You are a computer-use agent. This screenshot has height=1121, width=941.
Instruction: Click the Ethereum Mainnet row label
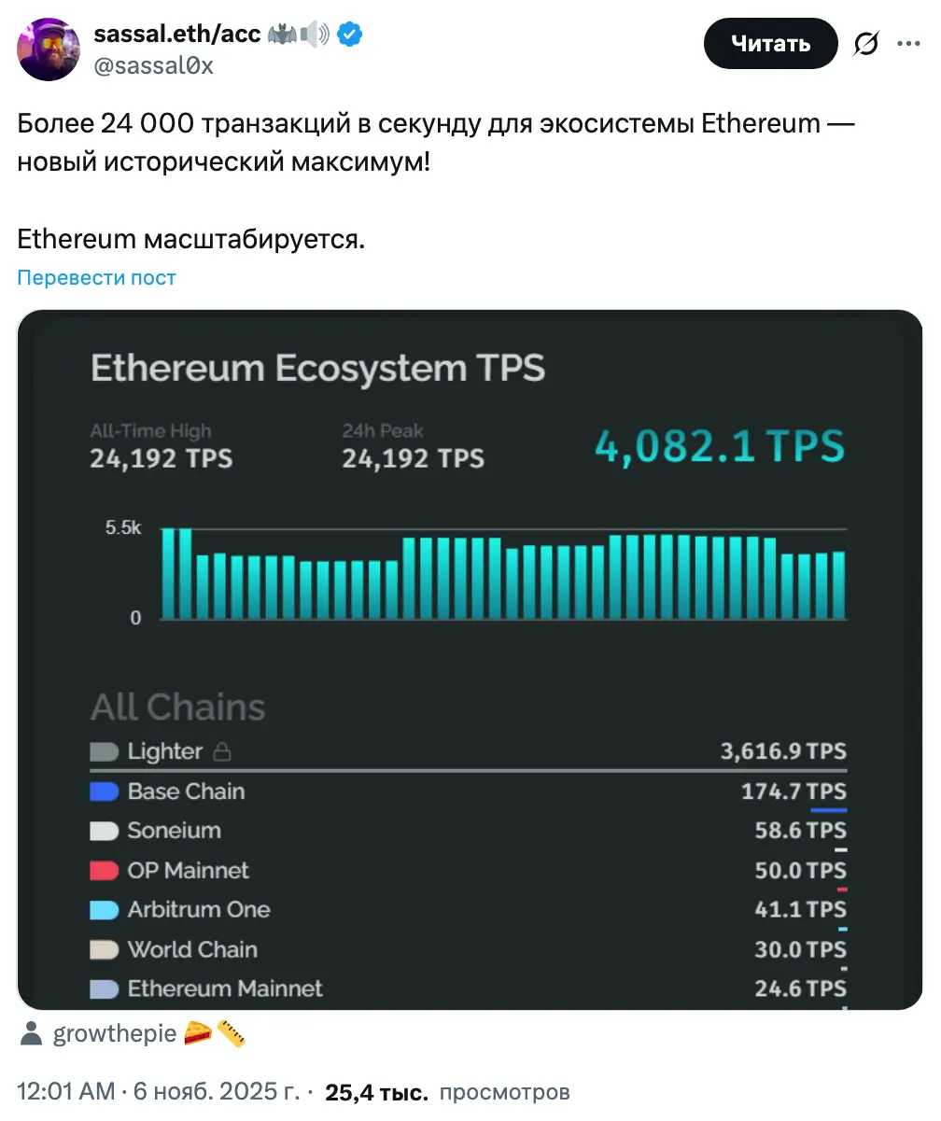click(225, 988)
